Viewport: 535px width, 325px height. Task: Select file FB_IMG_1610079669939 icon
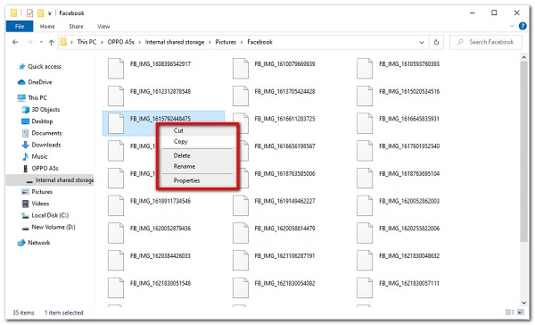[240, 68]
